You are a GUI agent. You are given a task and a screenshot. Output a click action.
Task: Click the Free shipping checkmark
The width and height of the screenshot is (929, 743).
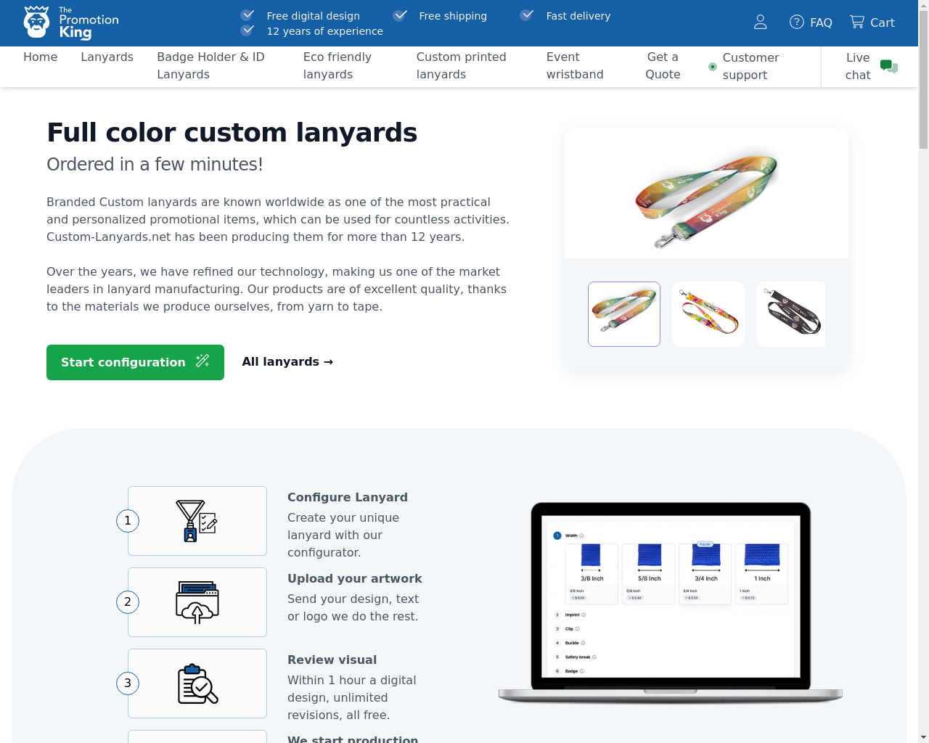[x=400, y=15]
